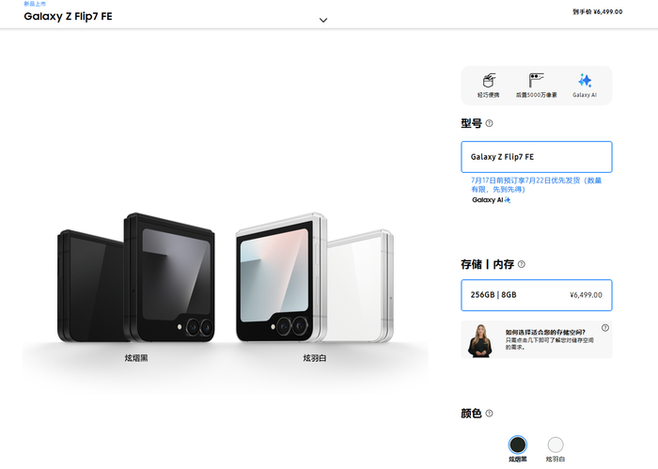The height and width of the screenshot is (469, 658).
Task: Choose the 炫熠黑 black color swatch
Action: (517, 445)
